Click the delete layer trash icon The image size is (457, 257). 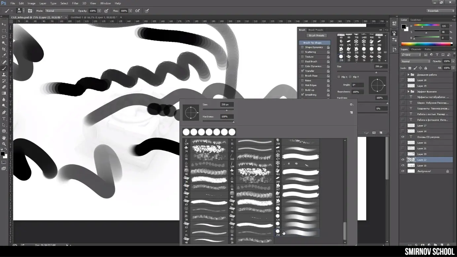[x=448, y=245]
